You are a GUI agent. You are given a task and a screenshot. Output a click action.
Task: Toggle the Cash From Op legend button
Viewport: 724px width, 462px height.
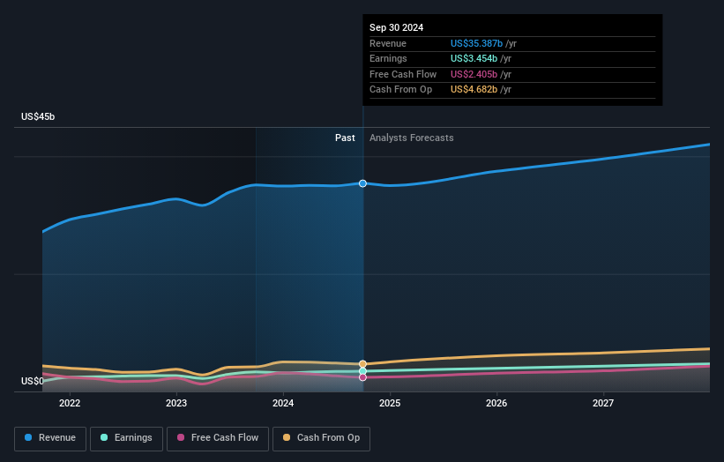click(321, 438)
